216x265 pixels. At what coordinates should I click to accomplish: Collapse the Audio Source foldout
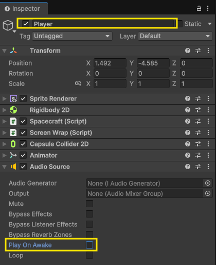pos(5,167)
